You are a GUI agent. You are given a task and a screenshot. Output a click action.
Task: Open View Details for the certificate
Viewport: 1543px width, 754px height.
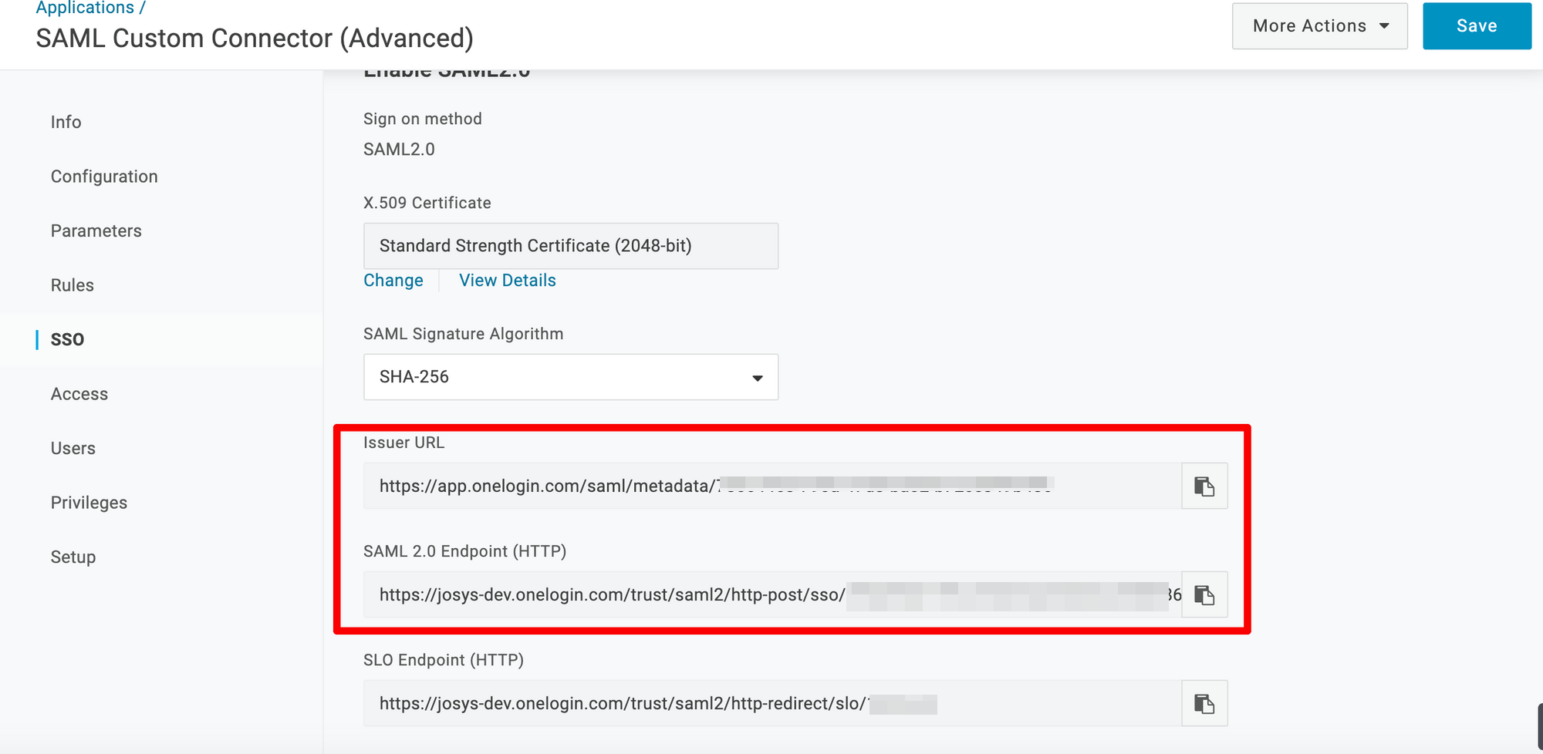[507, 281]
